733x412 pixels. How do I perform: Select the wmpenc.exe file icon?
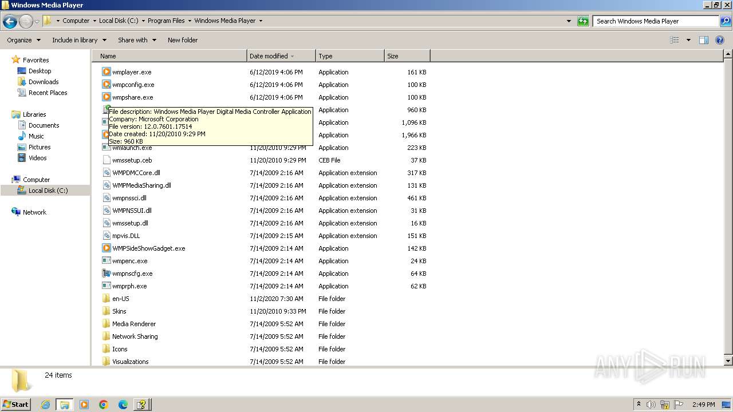106,261
